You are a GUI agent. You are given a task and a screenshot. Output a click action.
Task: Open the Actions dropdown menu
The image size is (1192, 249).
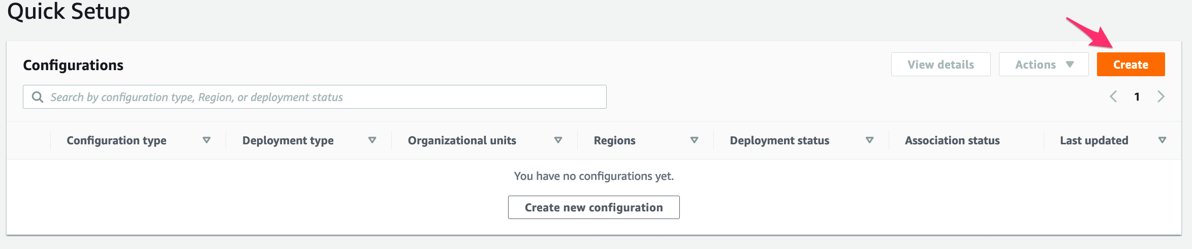[x=1044, y=65]
